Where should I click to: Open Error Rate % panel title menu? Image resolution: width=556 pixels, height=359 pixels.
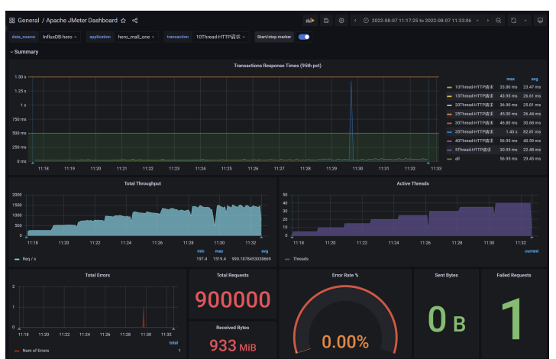coord(345,275)
